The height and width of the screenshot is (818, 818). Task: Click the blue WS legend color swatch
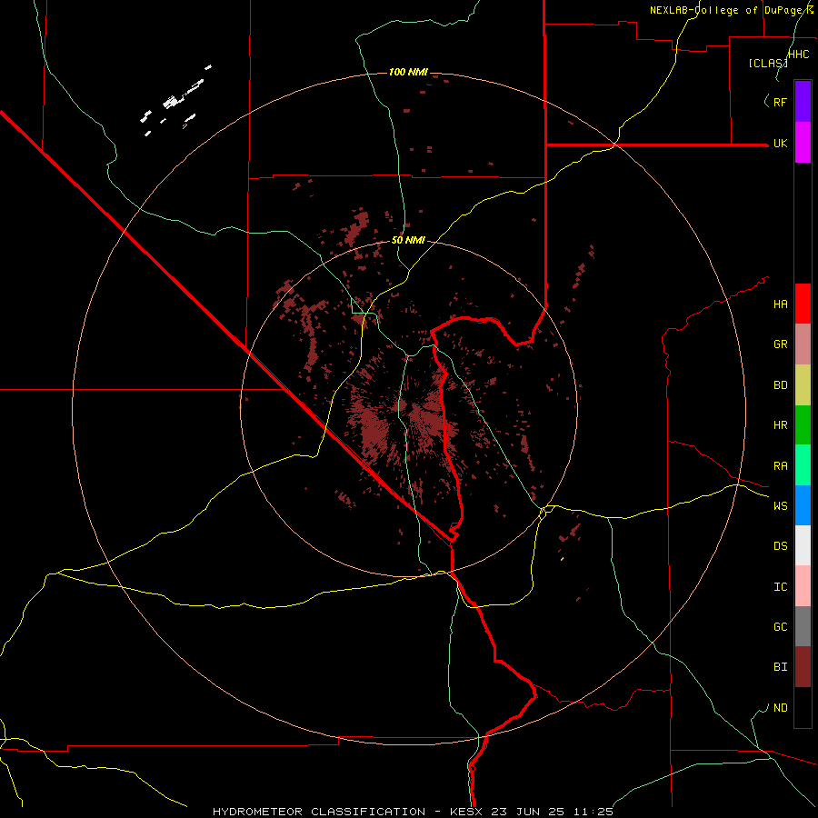803,505
